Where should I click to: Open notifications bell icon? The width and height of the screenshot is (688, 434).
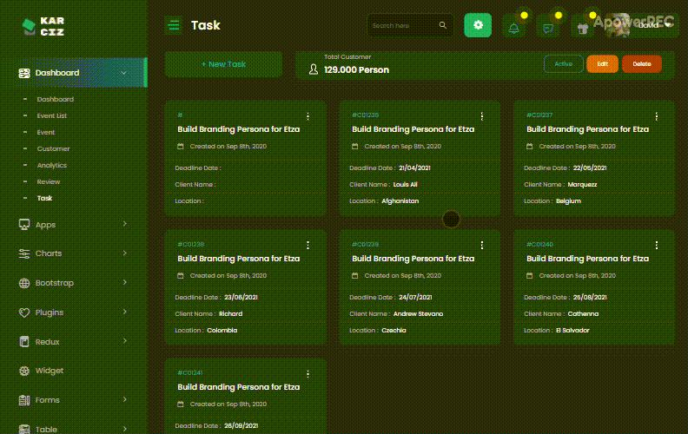pyautogui.click(x=513, y=27)
